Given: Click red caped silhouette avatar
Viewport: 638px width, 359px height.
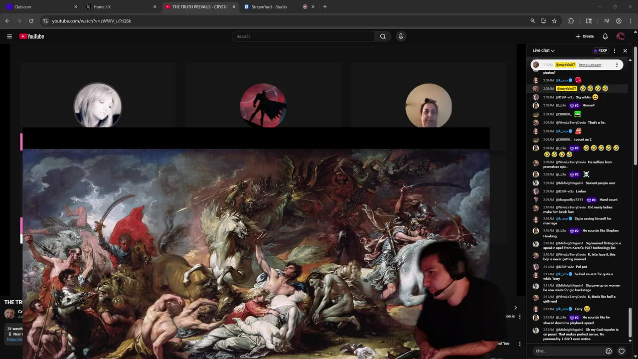Looking at the screenshot, I should tap(263, 106).
